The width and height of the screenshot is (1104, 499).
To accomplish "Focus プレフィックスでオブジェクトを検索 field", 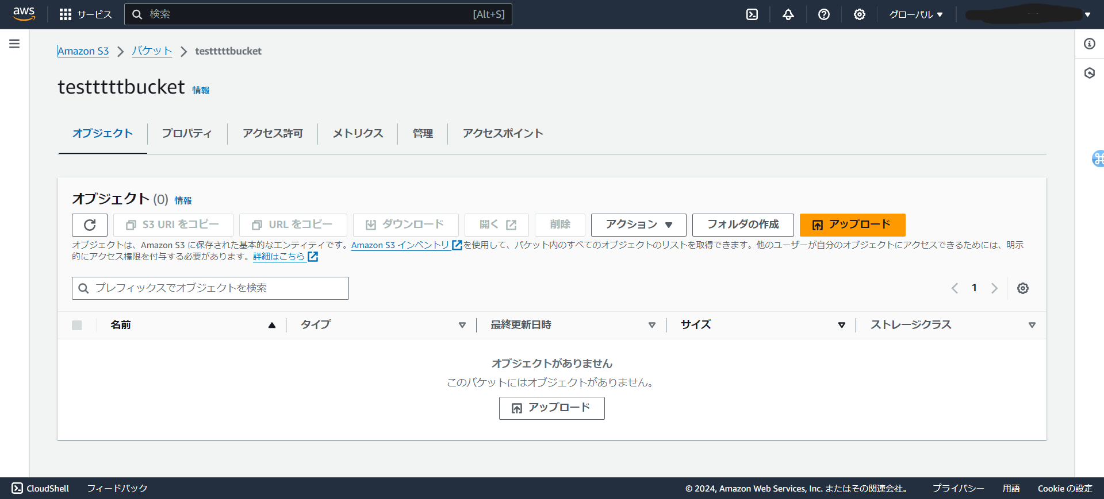I will pyautogui.click(x=210, y=288).
